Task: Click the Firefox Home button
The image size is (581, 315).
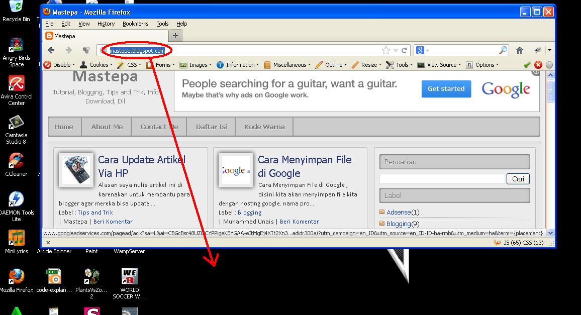Action: click(x=520, y=50)
